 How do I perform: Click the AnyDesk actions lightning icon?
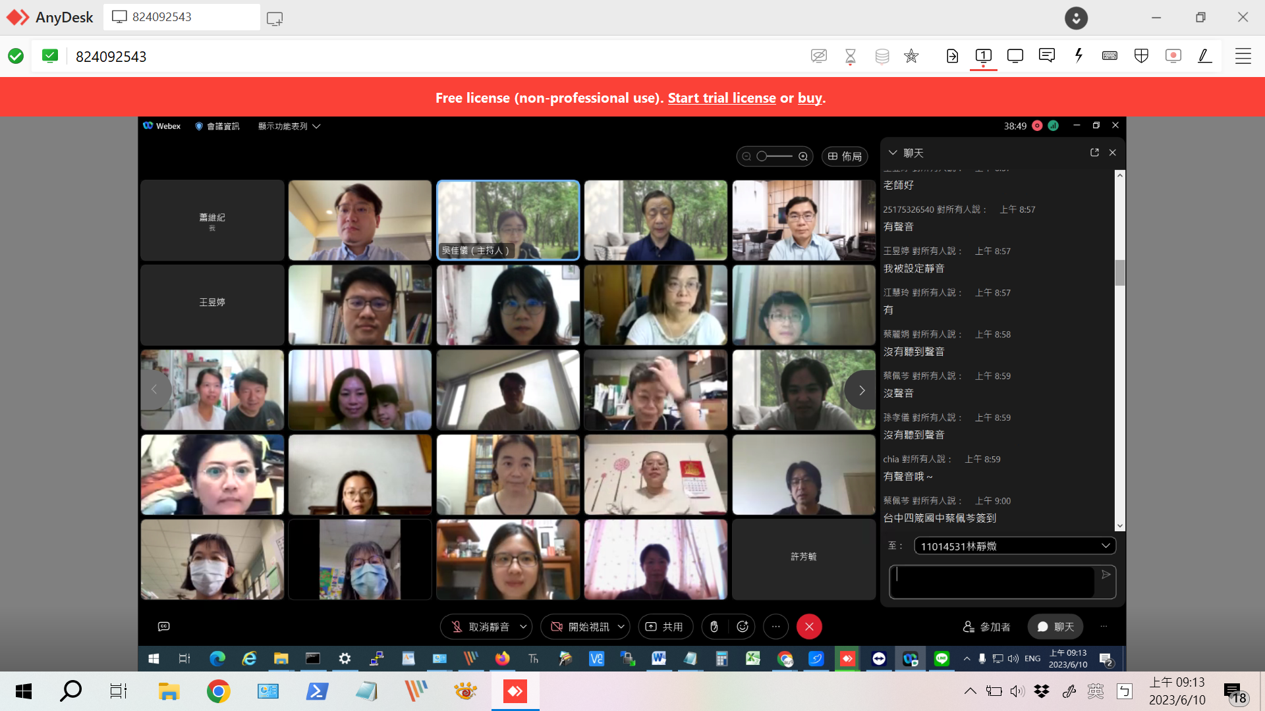1079,56
